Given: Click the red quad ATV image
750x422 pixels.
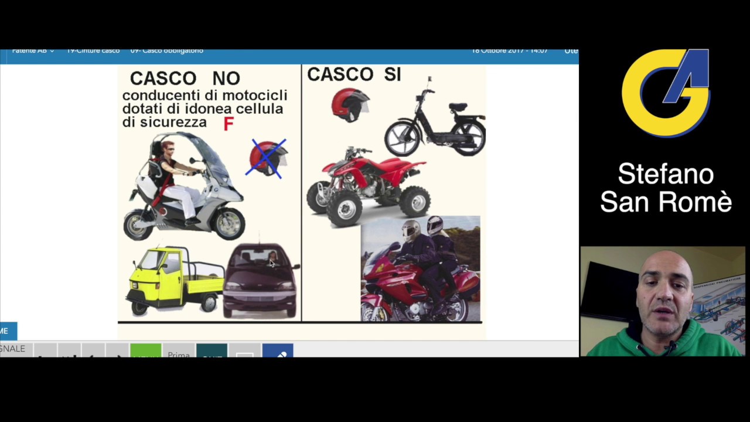Looking at the screenshot, I should pyautogui.click(x=367, y=186).
